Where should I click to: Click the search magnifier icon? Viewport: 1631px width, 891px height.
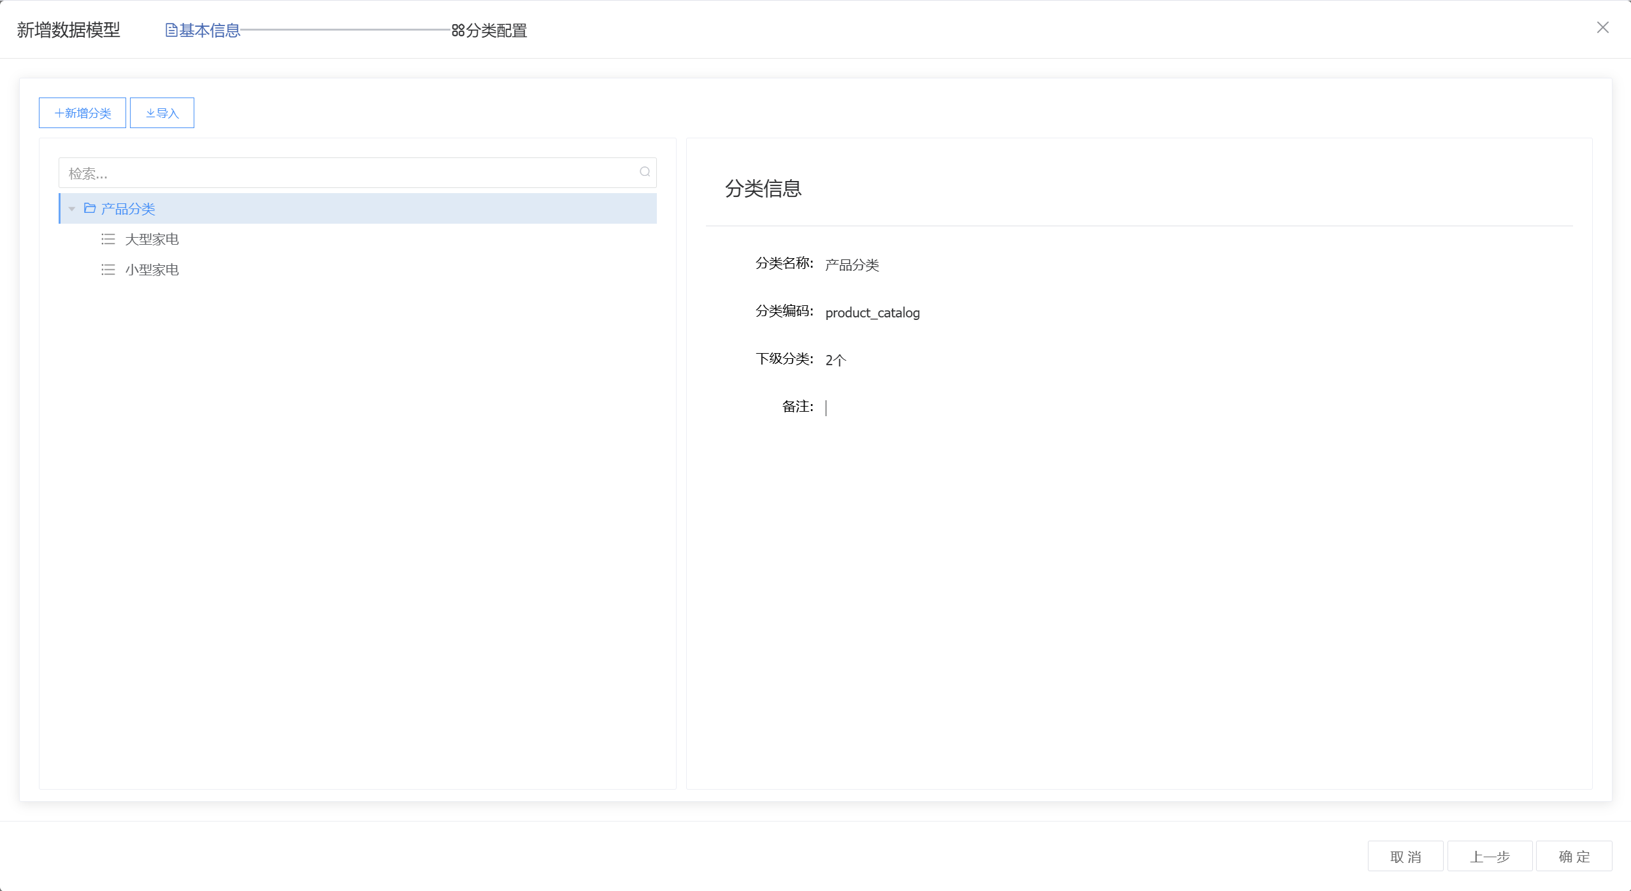coord(645,172)
